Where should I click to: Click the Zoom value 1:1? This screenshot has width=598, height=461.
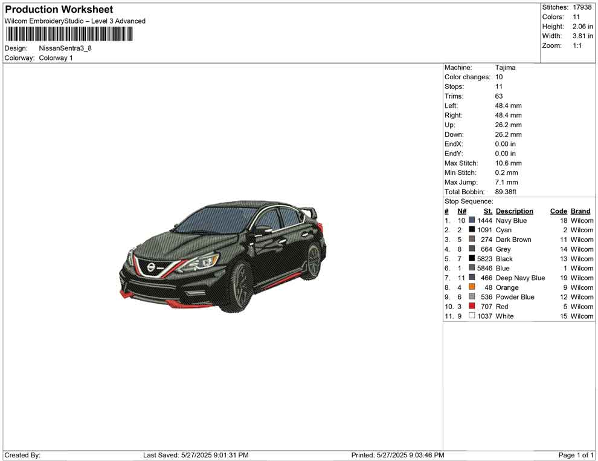[577, 45]
